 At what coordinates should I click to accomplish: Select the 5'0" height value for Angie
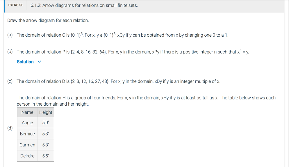(46, 123)
